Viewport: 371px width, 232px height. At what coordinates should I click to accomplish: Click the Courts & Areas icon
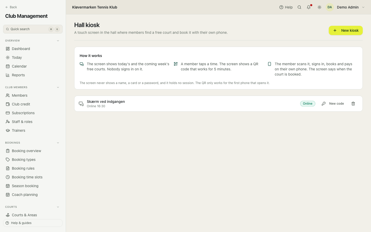coord(8,215)
